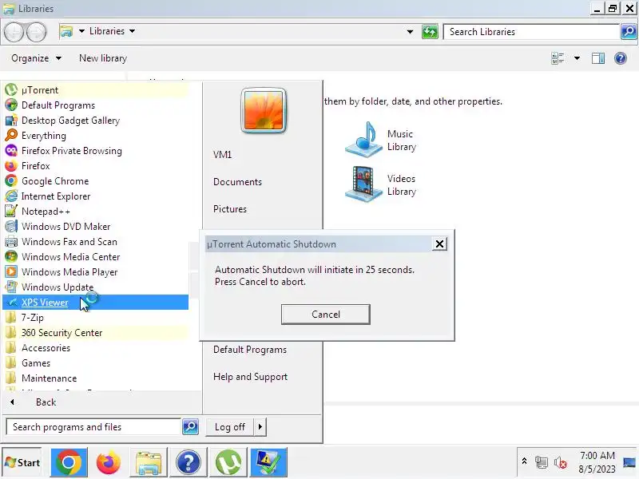Show hidden tray icons arrow
Image resolution: width=639 pixels, height=479 pixels.
(525, 461)
